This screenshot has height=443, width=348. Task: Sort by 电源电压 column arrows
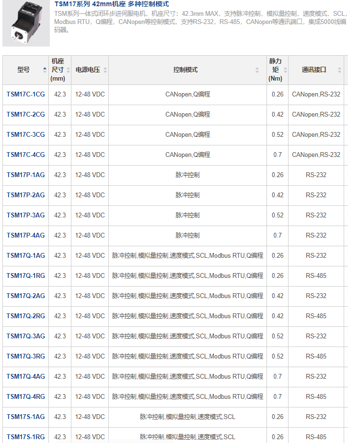click(x=105, y=70)
